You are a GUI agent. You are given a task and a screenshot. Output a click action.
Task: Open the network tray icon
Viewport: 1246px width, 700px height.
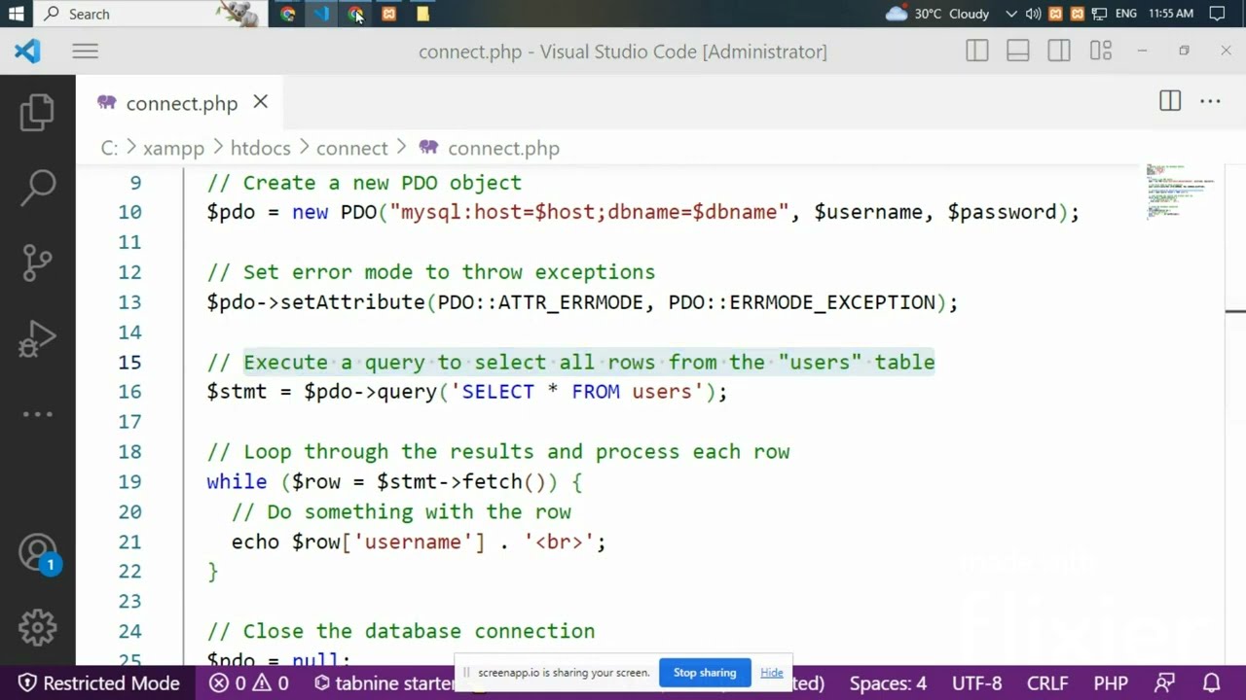click(x=1099, y=14)
